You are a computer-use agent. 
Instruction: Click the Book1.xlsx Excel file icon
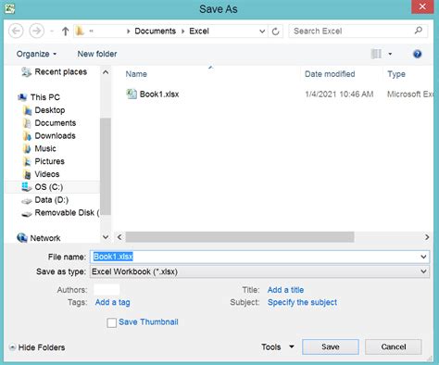pyautogui.click(x=132, y=94)
